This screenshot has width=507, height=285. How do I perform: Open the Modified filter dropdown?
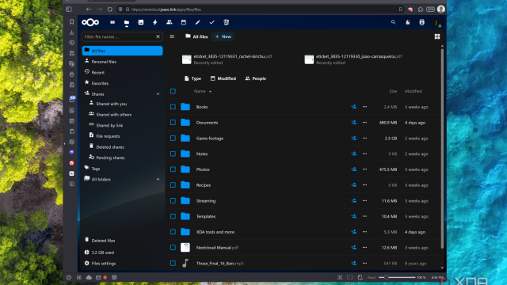223,78
